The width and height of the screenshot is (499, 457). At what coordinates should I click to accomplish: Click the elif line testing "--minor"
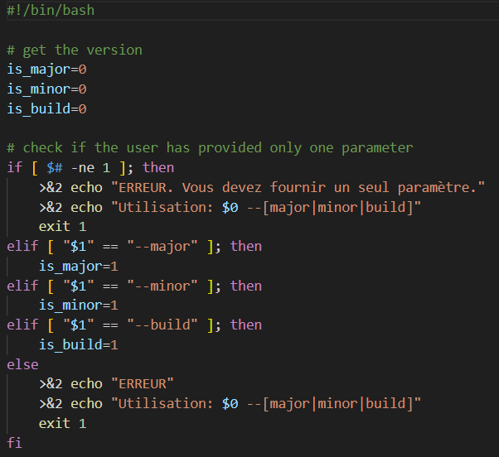(134, 286)
